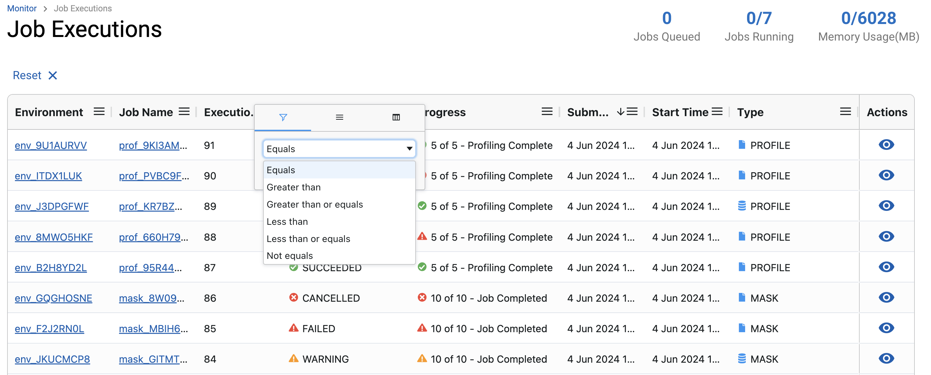Click Monitor breadcrumb link
931x375 pixels.
(22, 8)
